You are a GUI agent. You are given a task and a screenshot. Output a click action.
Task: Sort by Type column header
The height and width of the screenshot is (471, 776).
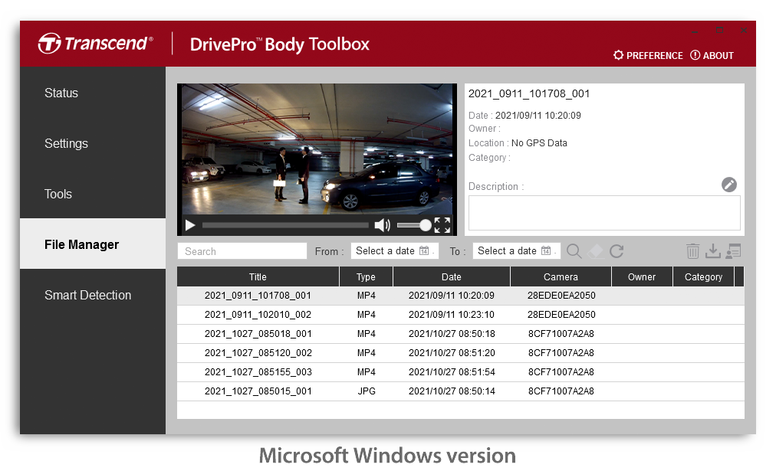coord(367,276)
